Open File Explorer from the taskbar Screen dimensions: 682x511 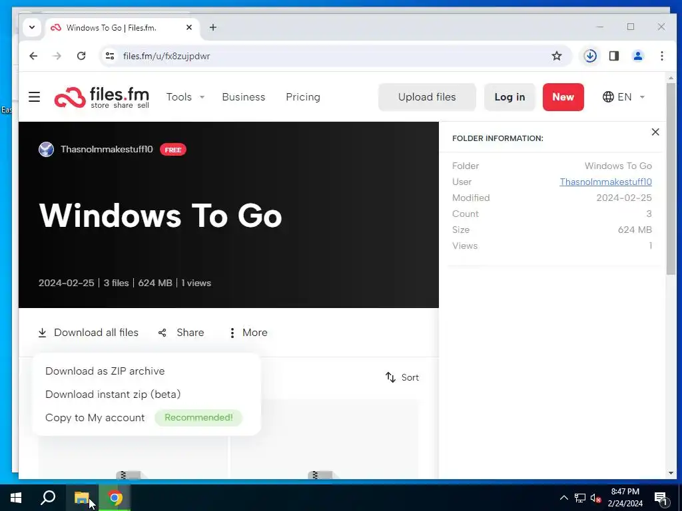[82, 498]
